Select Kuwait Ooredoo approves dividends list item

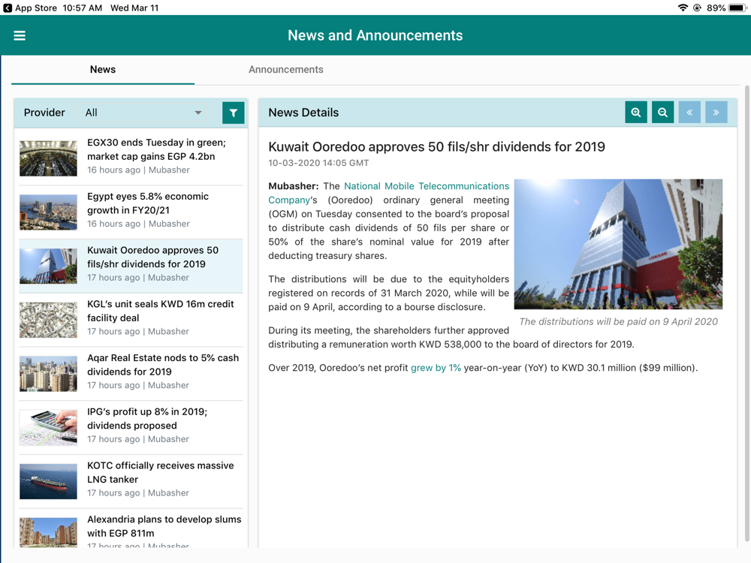[131, 266]
